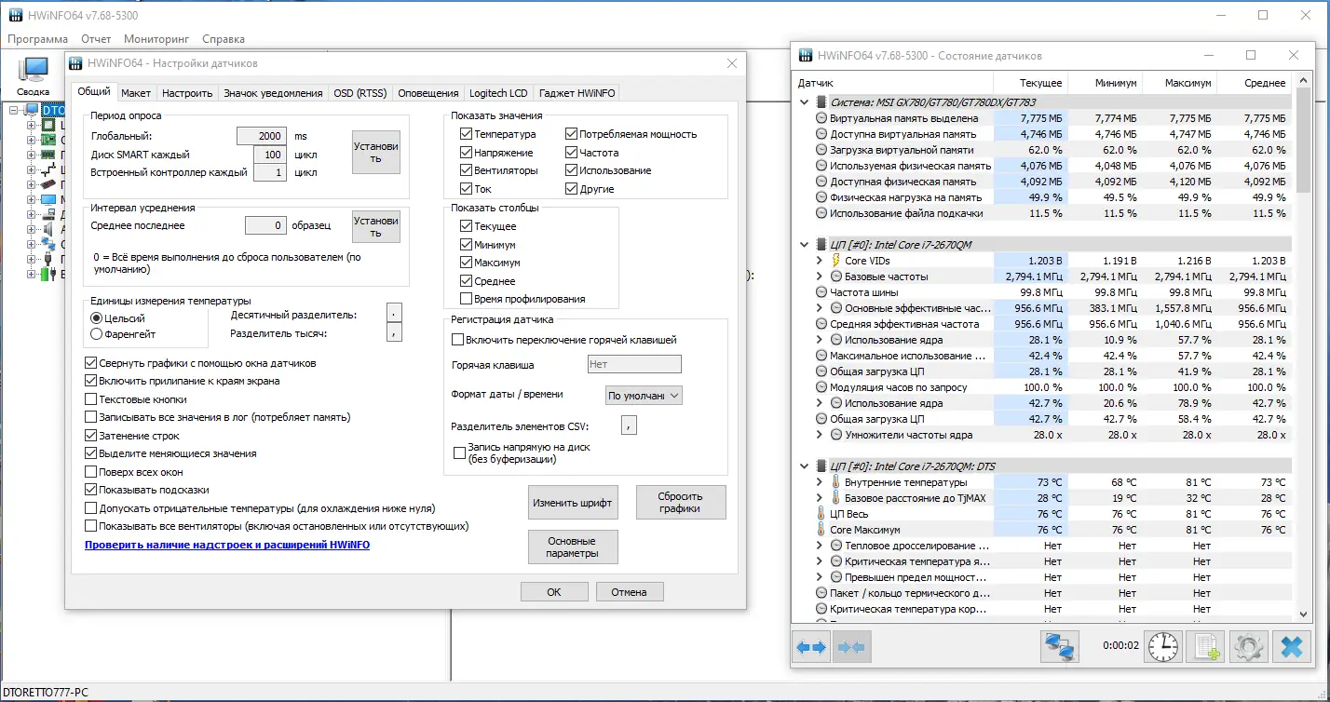Click the lightning bolt icon beside Core VIDs
Screen dimensions: 1330x702
coord(835,261)
